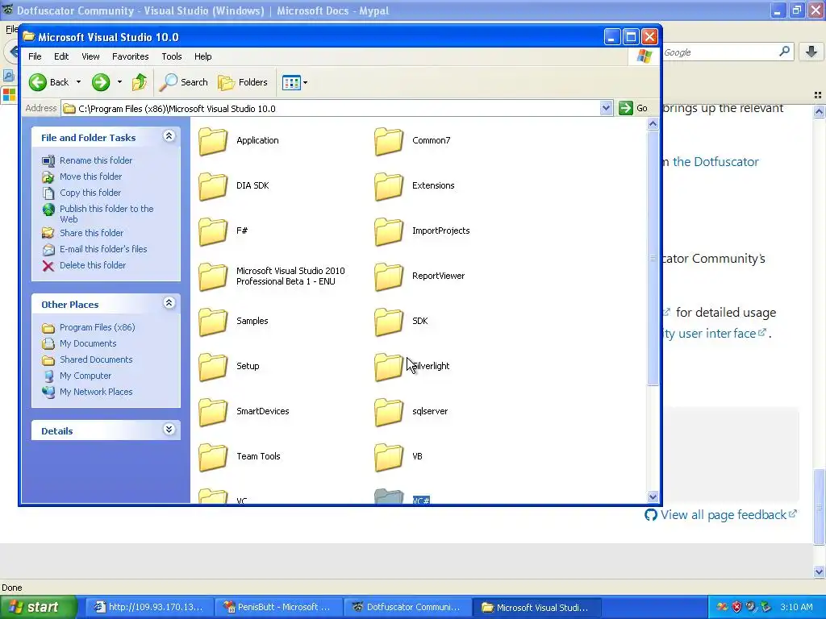Go to Program Files (x86) place

coord(97,327)
